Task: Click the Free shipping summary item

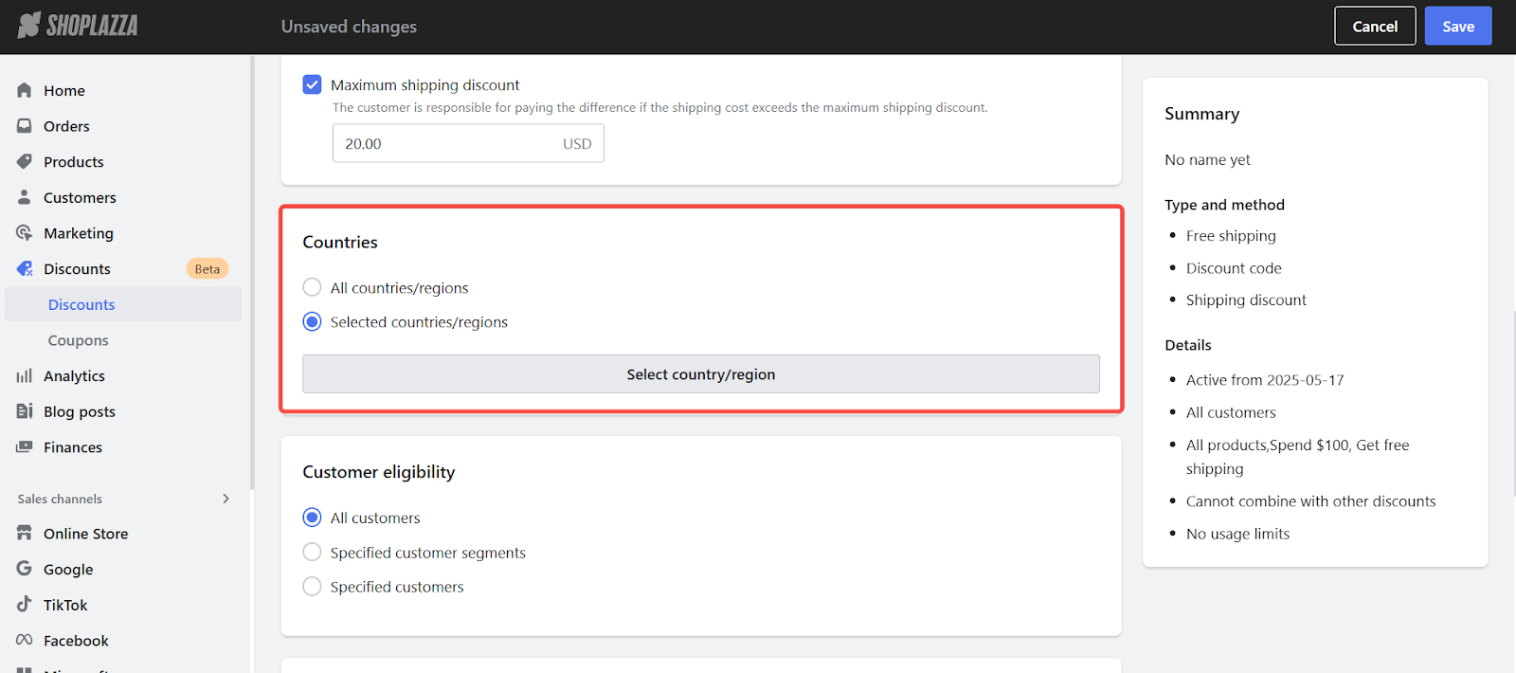Action: pyautogui.click(x=1231, y=236)
